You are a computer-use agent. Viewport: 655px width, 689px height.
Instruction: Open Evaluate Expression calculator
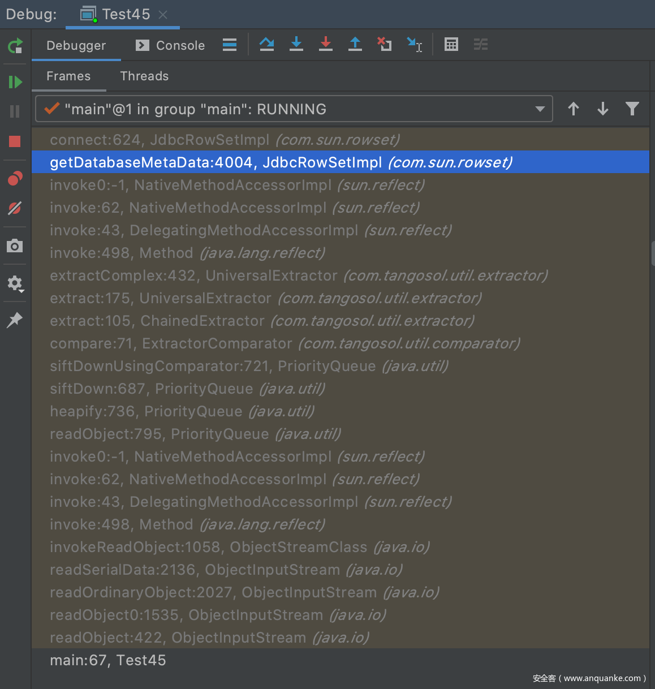tap(451, 44)
